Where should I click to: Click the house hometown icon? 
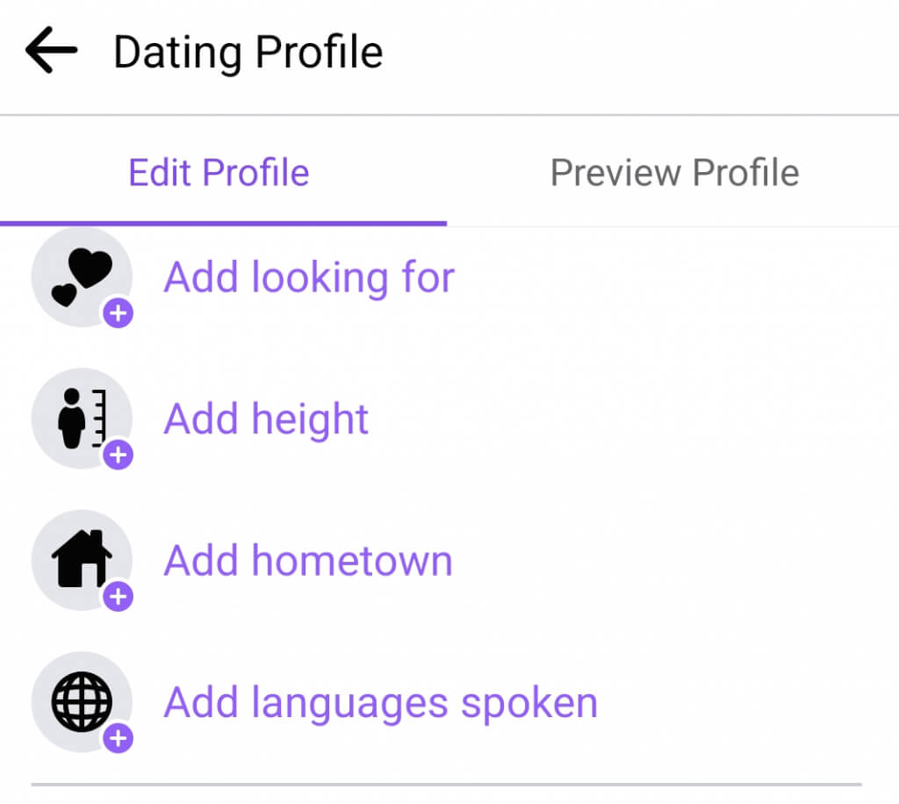(x=82, y=559)
